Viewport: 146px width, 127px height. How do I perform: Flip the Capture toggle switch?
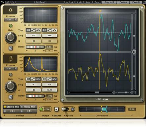tap(65, 109)
